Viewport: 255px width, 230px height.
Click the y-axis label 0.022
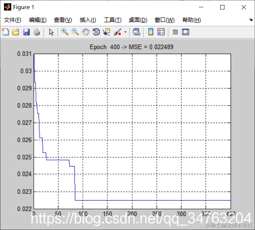click(x=24, y=209)
